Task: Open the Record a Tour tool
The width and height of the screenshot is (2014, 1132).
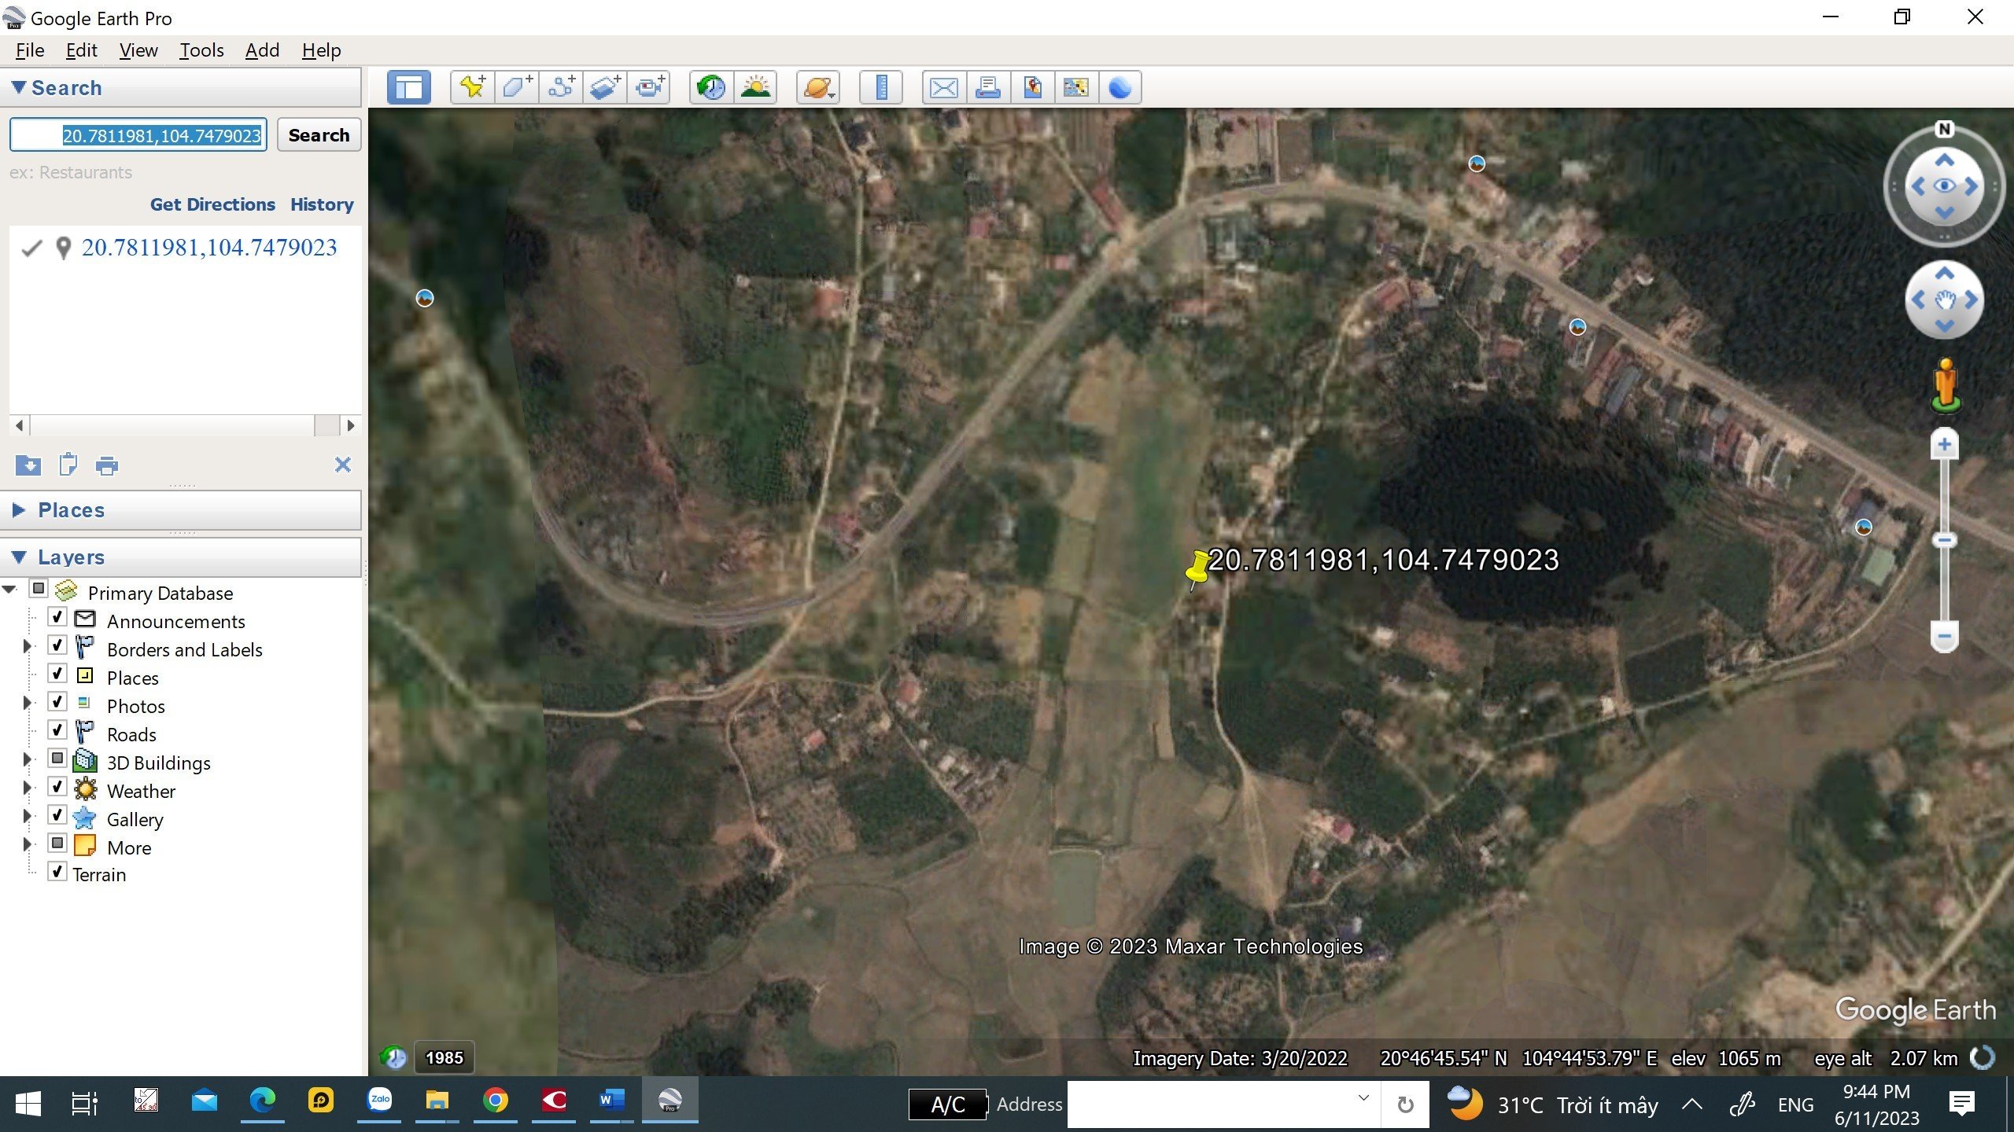Action: pyautogui.click(x=649, y=87)
